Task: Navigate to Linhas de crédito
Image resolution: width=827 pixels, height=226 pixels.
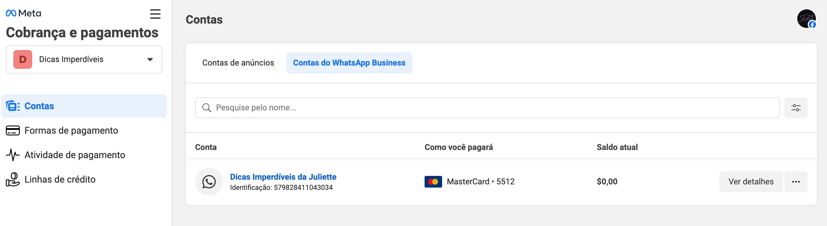Action: (x=60, y=179)
